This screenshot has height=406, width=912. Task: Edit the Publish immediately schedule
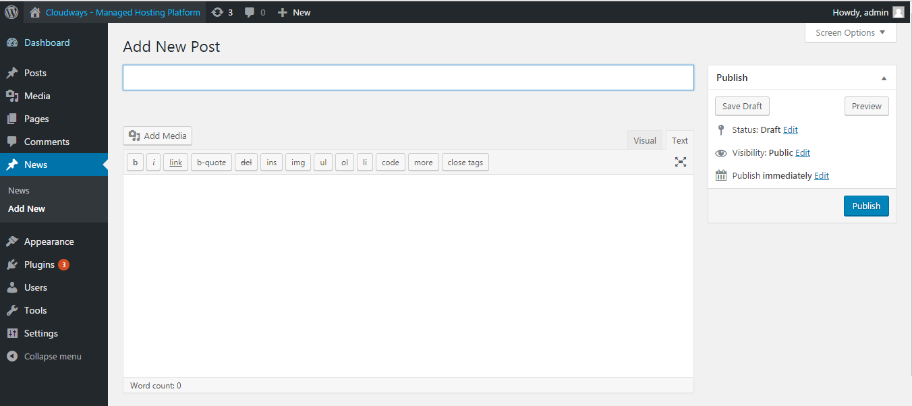point(821,175)
